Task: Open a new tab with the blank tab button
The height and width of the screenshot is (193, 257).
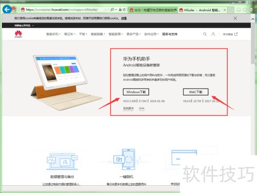Action: 231,10
